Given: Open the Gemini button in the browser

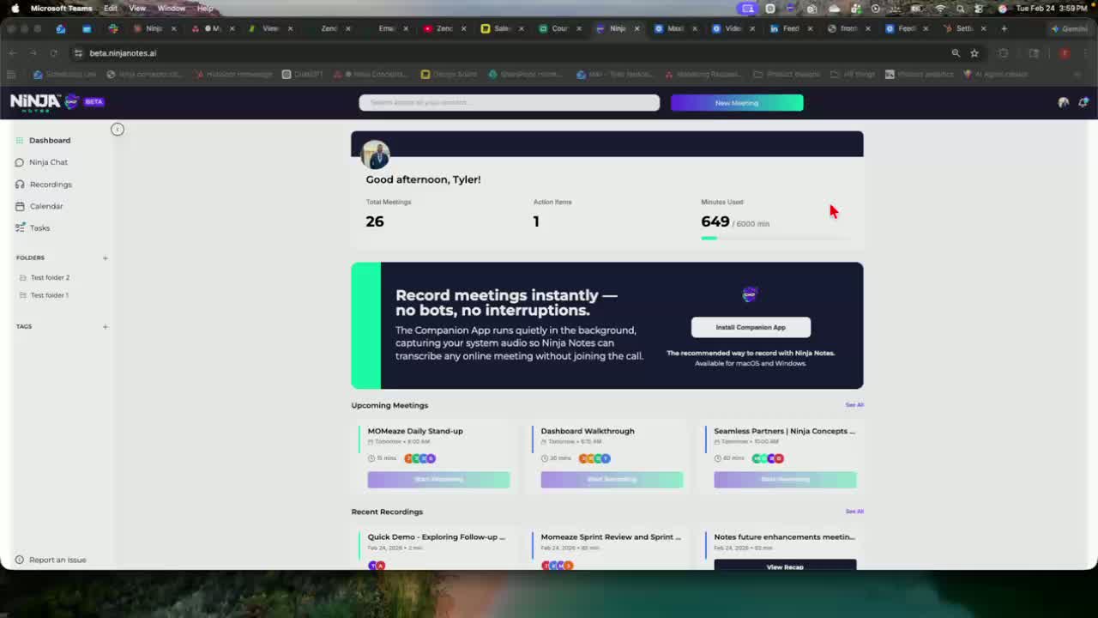Looking at the screenshot, I should pyautogui.click(x=1070, y=28).
